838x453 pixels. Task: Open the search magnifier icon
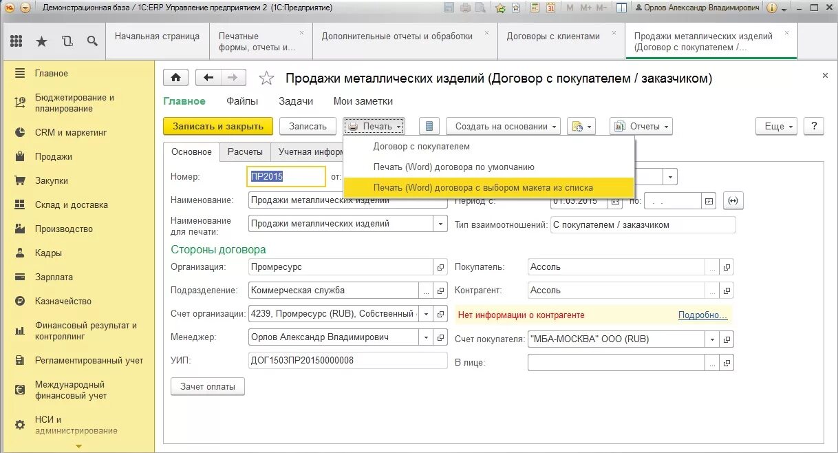(92, 41)
